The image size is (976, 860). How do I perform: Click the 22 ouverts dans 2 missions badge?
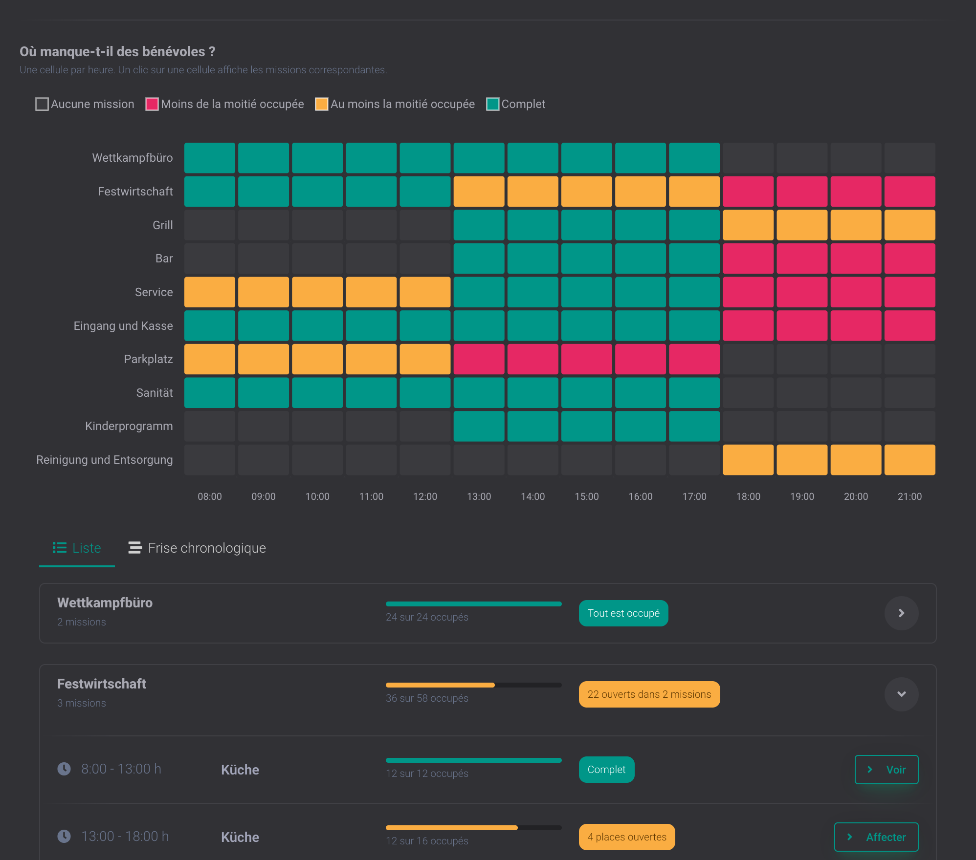point(649,694)
